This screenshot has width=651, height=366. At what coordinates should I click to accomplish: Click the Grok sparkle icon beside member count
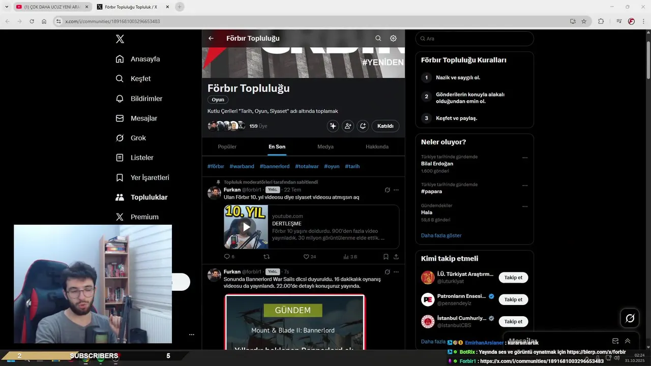[333, 126]
